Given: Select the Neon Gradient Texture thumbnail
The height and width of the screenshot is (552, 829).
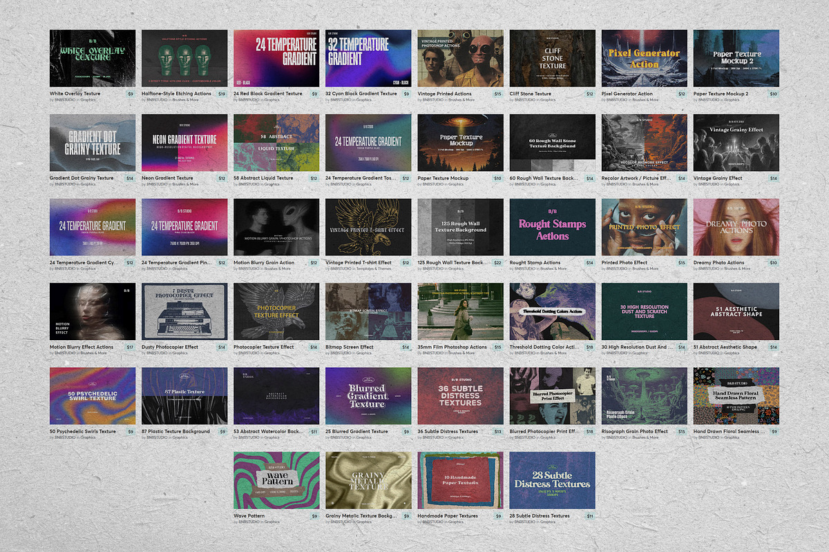Looking at the screenshot, I should pos(184,142).
